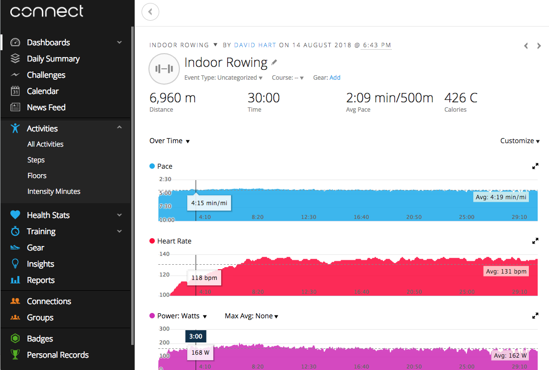Open the Max Avg: None dropdown
Viewport: 549px width, 370px height.
[251, 316]
